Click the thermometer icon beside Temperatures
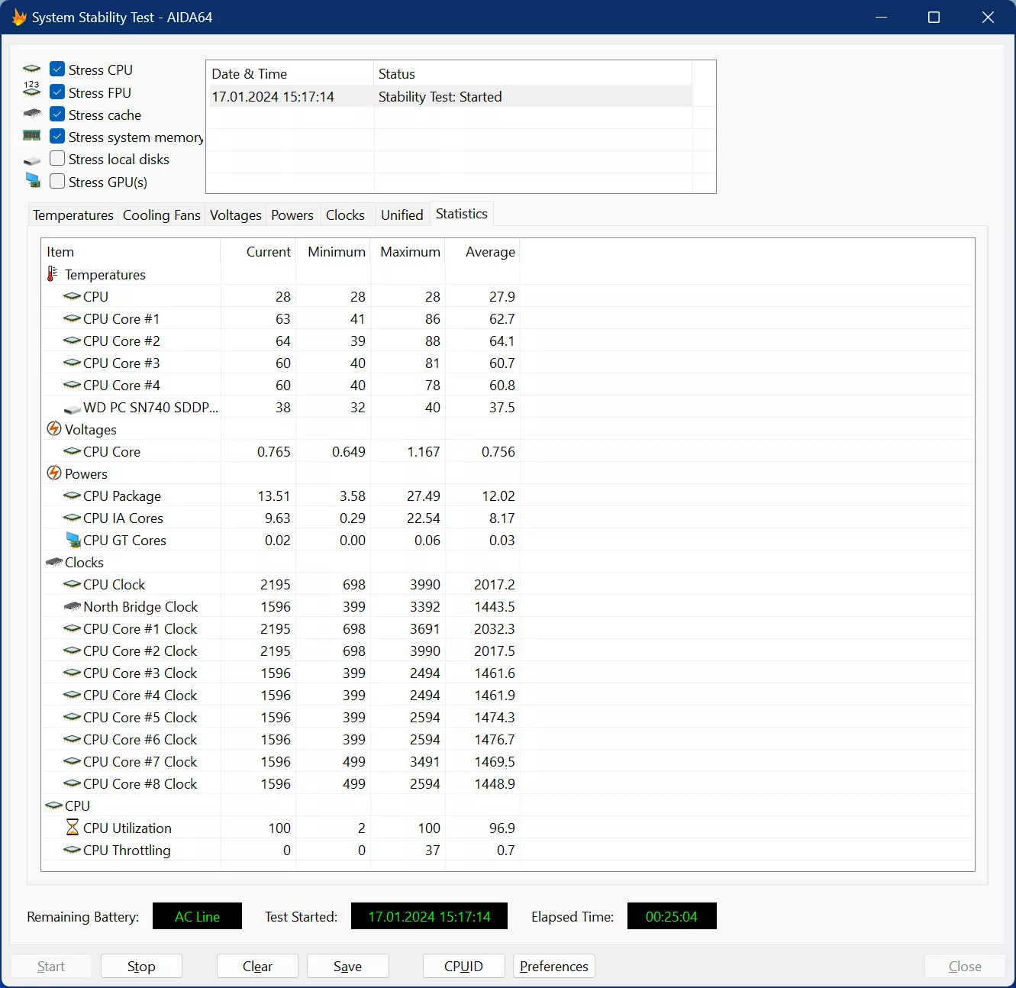Image resolution: width=1016 pixels, height=988 pixels. coord(53,274)
